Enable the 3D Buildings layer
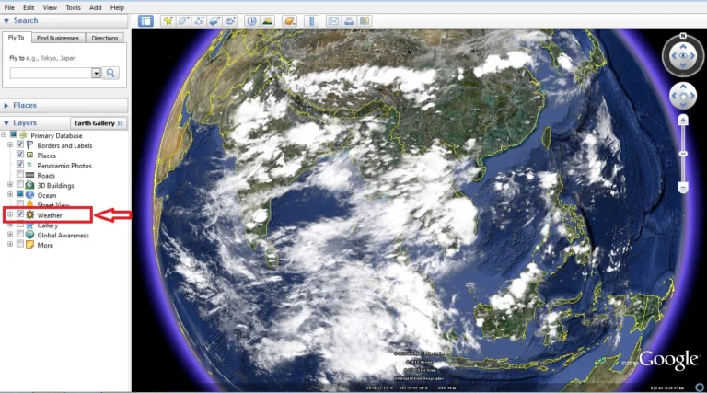This screenshot has height=393, width=707. click(20, 184)
